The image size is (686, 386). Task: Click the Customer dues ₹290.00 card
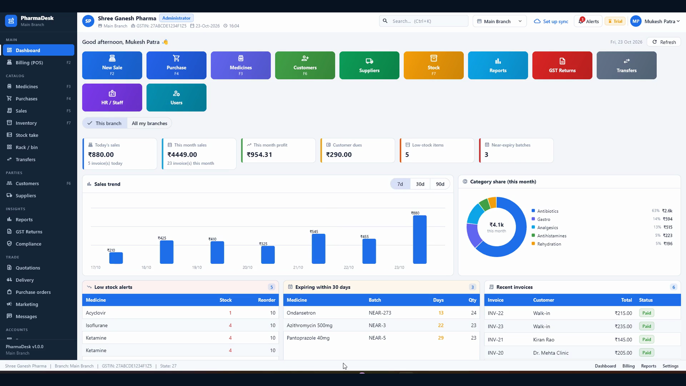point(358,151)
